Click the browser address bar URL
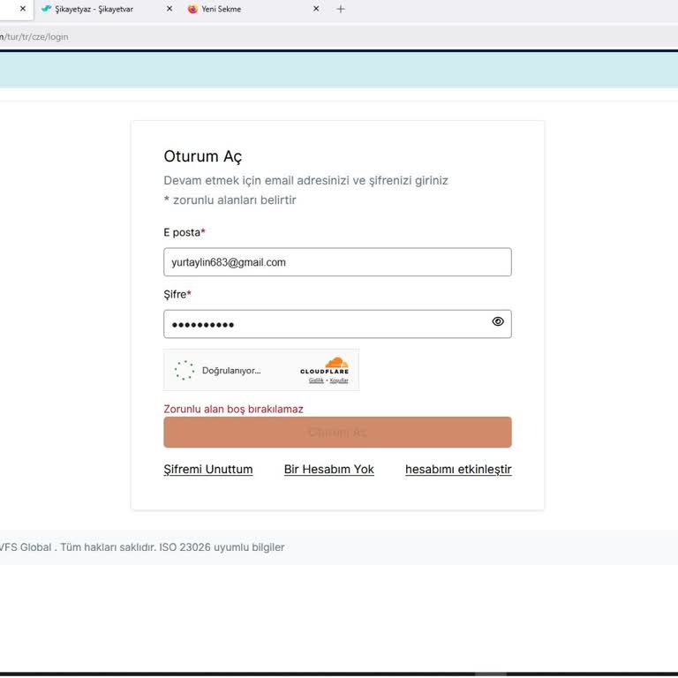The height and width of the screenshot is (678, 678). tap(34, 37)
